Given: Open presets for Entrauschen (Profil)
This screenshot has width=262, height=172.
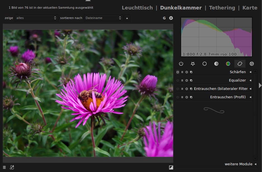Looking at the screenshot, I should coord(182,97).
